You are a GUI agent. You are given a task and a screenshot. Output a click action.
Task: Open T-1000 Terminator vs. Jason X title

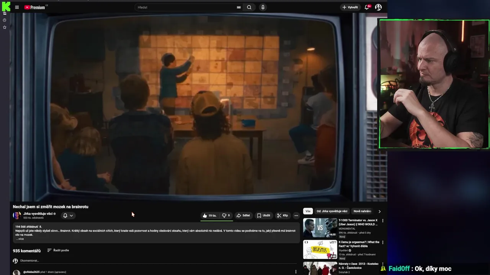pos(358,222)
